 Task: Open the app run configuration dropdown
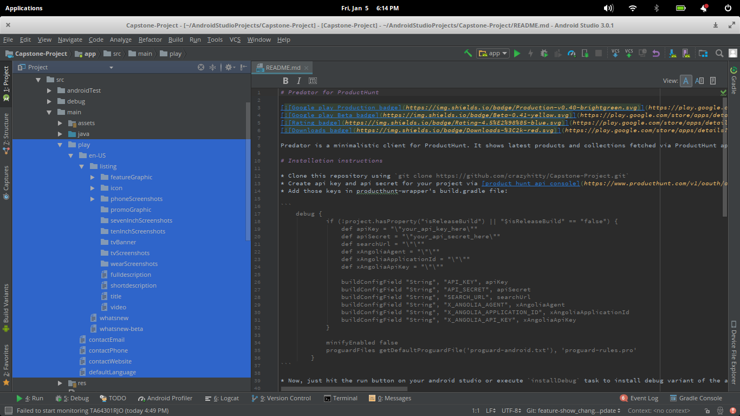click(x=493, y=53)
